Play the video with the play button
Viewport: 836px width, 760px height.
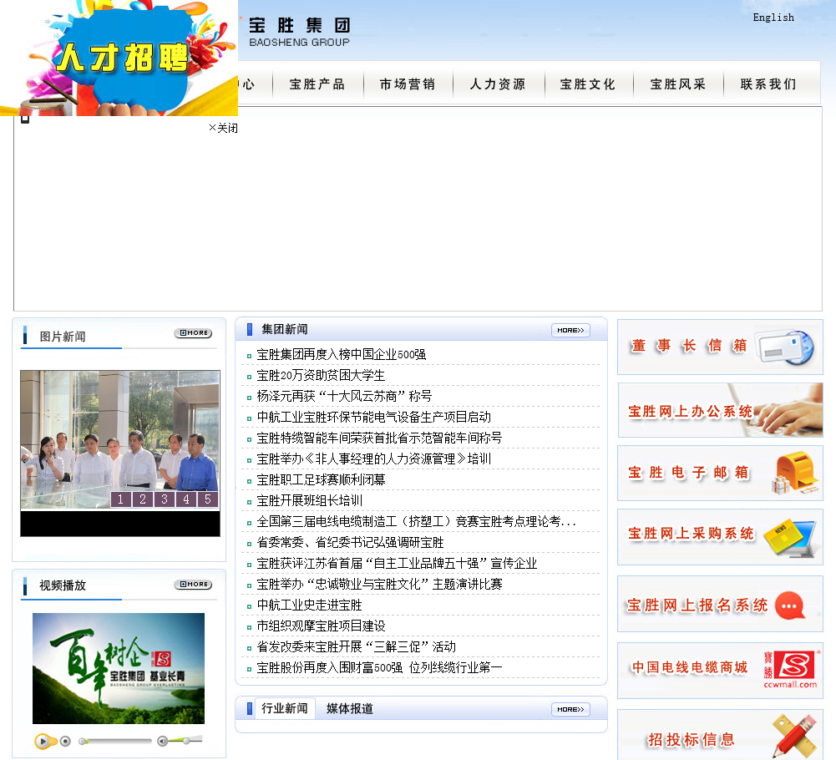click(43, 741)
